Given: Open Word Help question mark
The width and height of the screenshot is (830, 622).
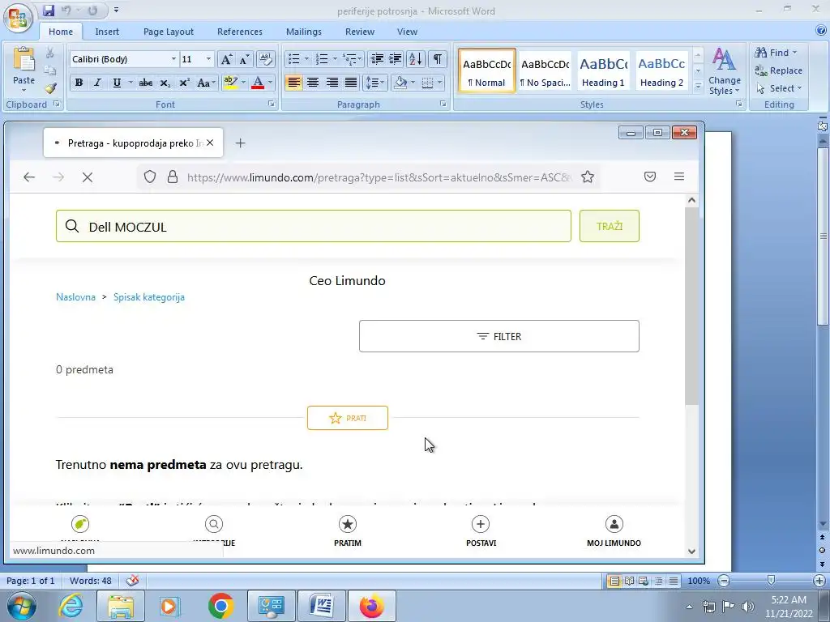Looking at the screenshot, I should [821, 31].
